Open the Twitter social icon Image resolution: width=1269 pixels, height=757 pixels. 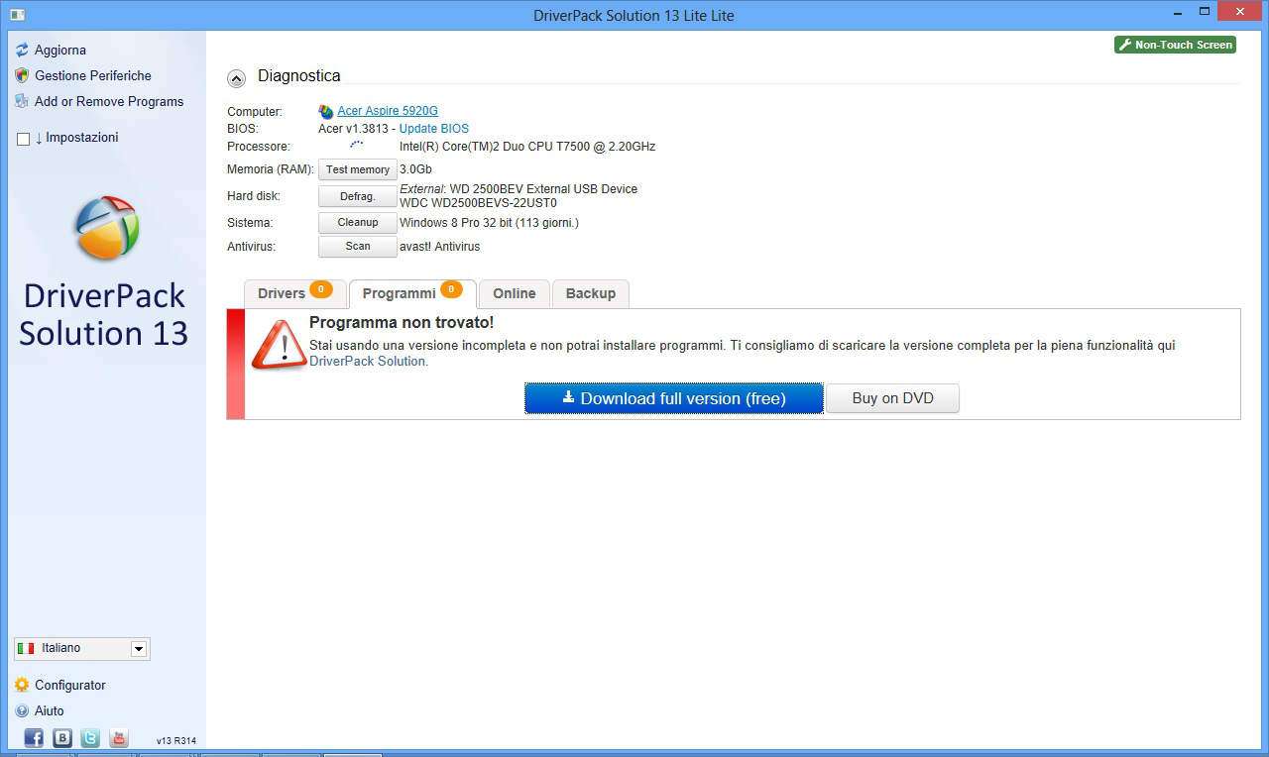pyautogui.click(x=90, y=738)
